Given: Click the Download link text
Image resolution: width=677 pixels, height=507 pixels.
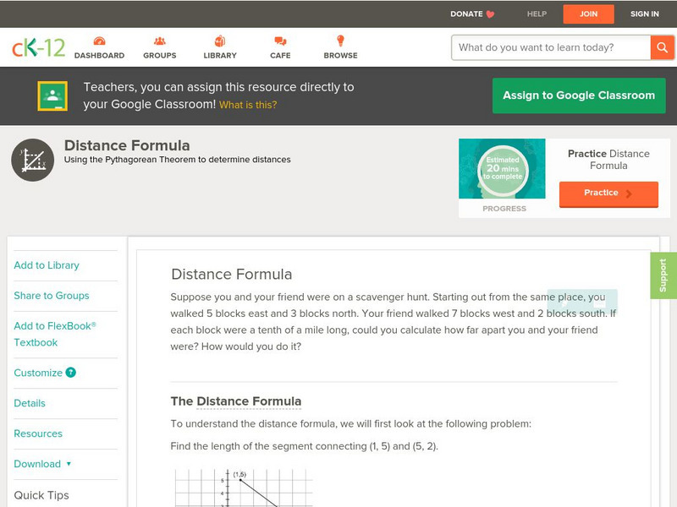Looking at the screenshot, I should (x=37, y=464).
